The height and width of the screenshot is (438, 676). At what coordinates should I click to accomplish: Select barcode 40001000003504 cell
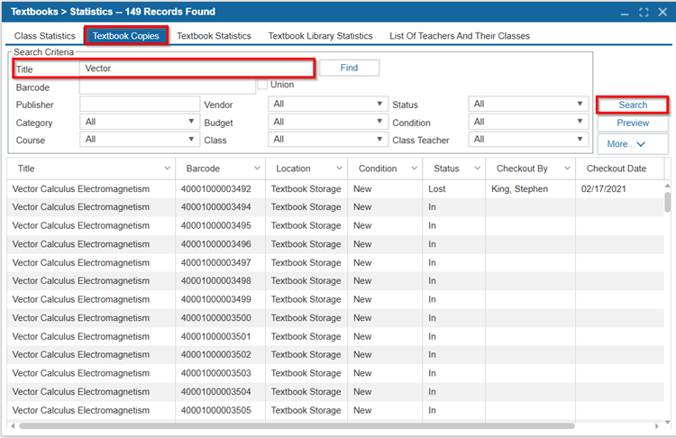tap(220, 392)
